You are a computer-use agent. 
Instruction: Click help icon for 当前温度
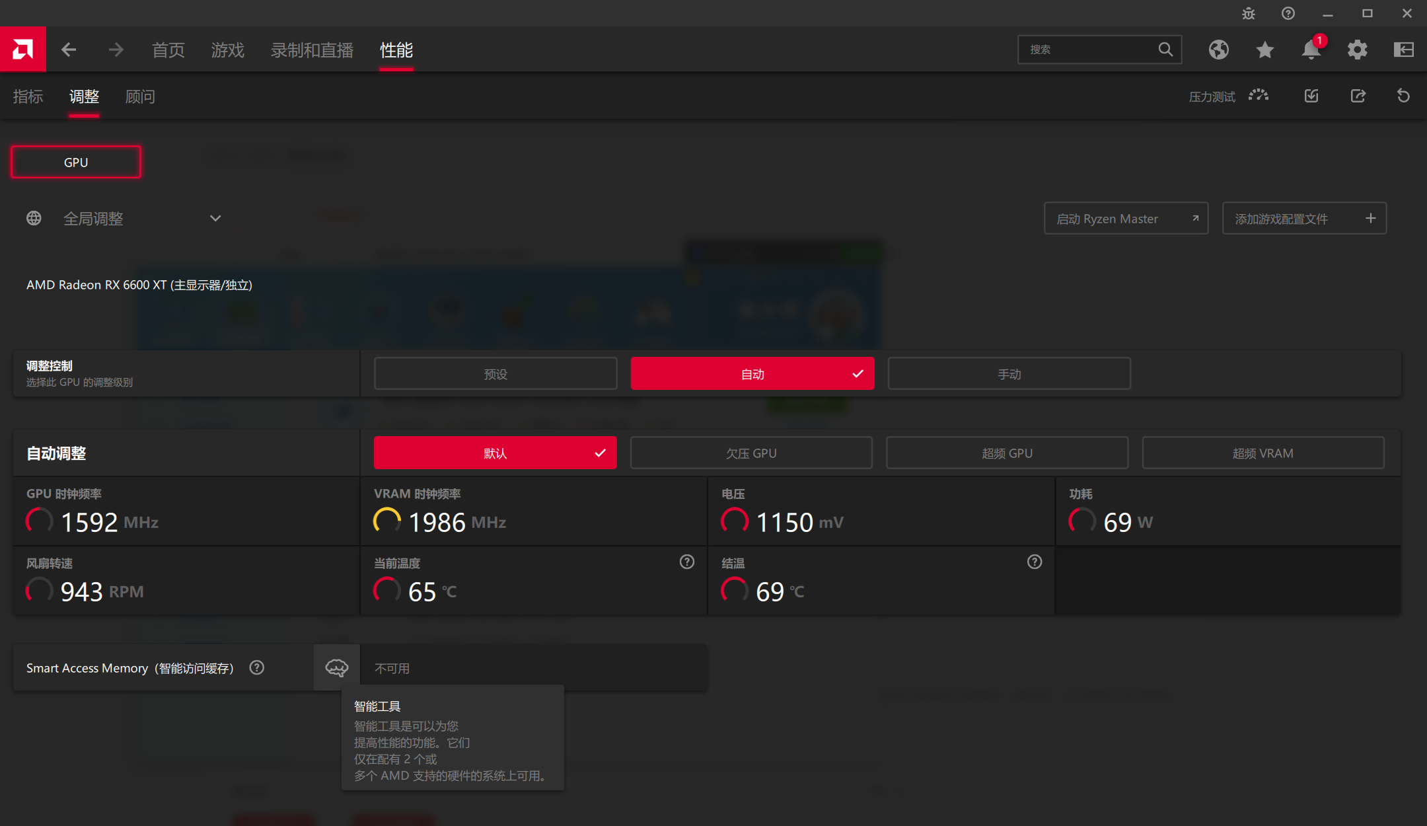(687, 562)
